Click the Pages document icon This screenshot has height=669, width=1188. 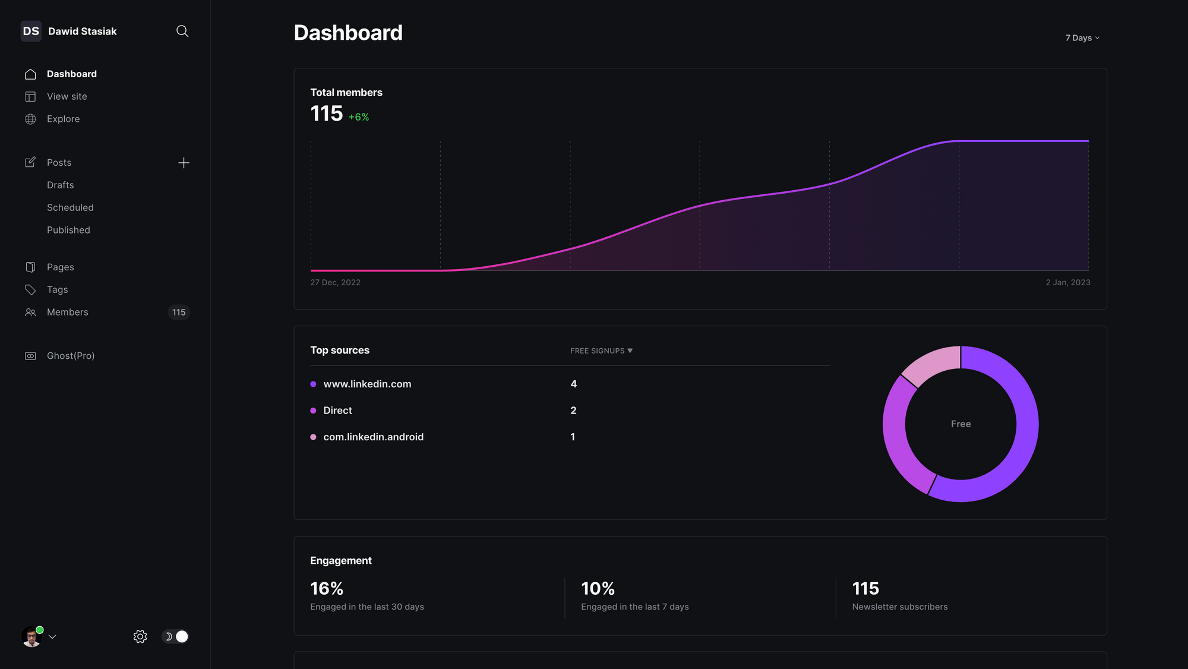[x=30, y=267]
